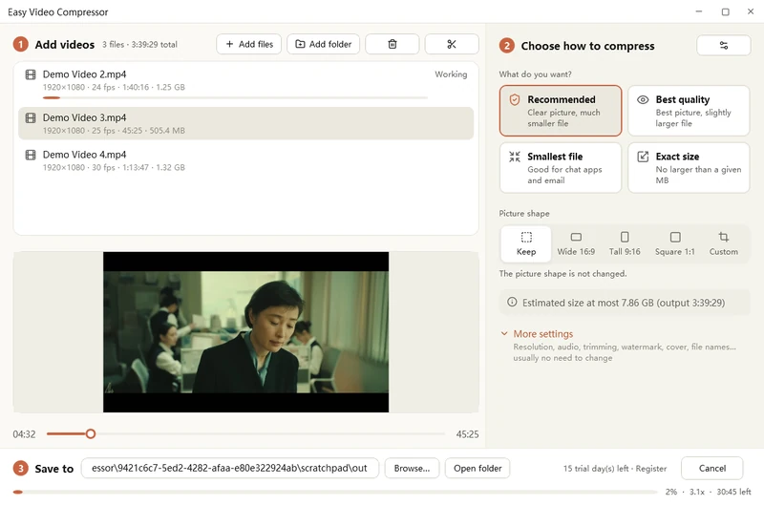
Task: Click the shrink arrows icon on Smallest file
Action: (x=515, y=157)
